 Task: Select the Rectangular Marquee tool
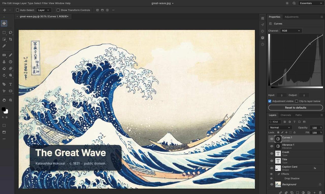click(4, 33)
